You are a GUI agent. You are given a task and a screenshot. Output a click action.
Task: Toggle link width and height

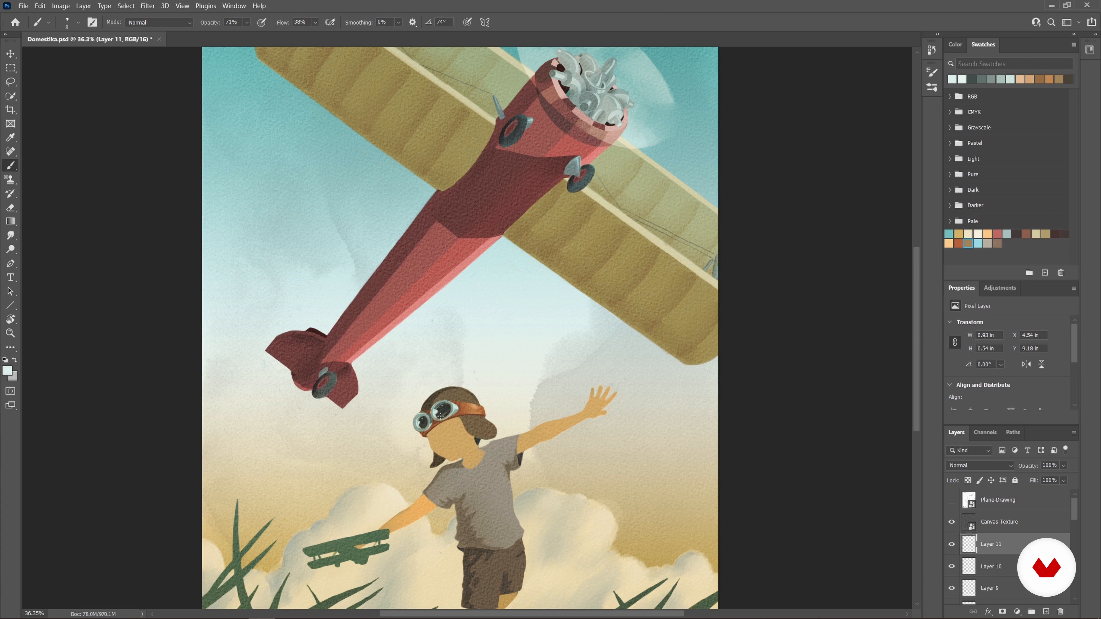[954, 342]
